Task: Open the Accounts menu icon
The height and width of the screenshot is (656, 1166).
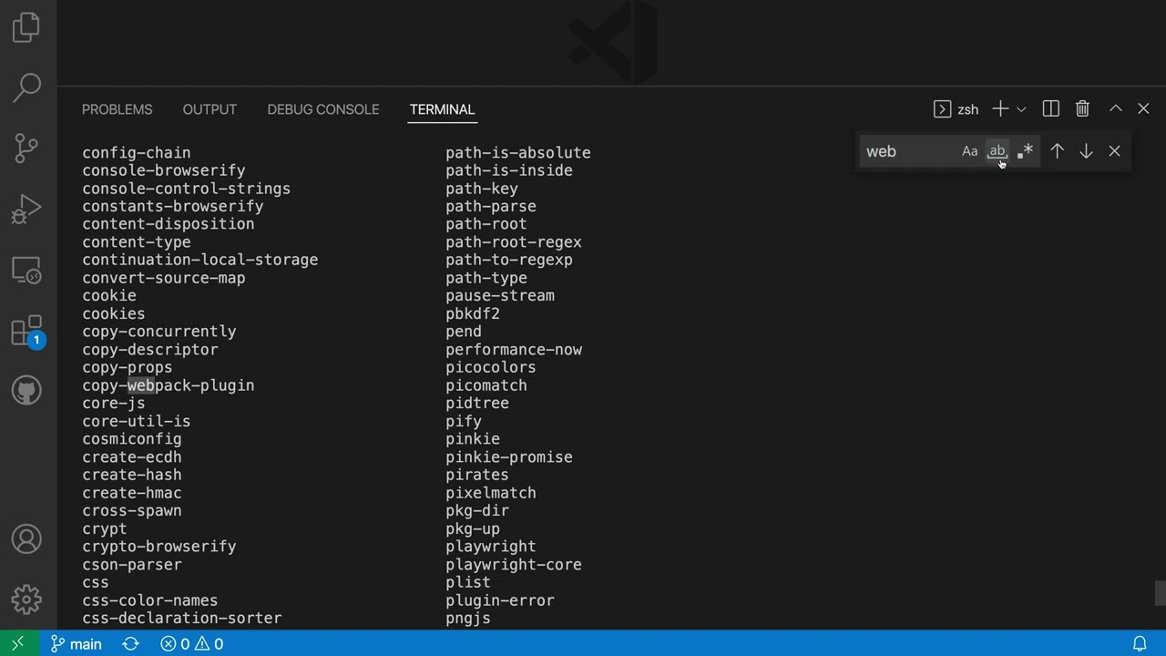Action: click(26, 539)
